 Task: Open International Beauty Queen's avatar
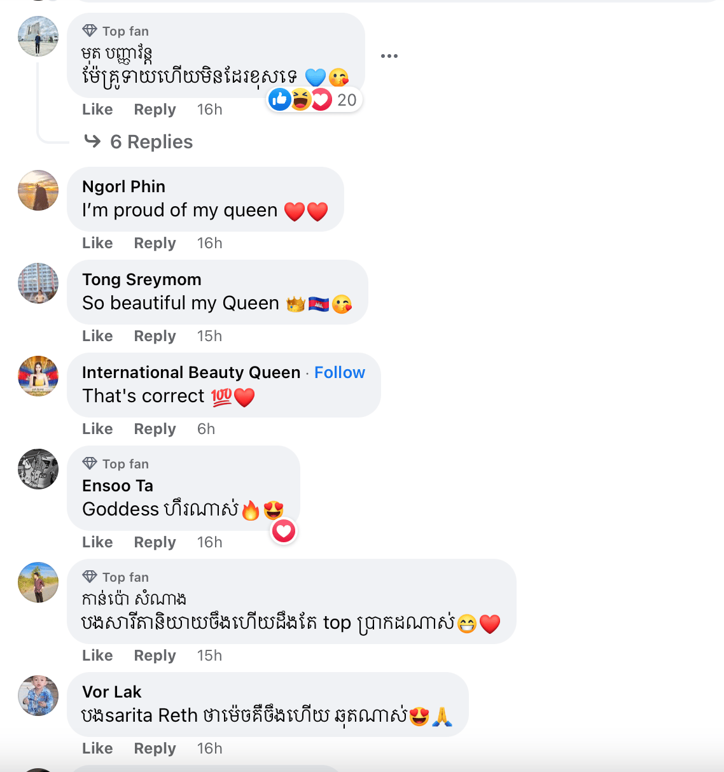38,376
